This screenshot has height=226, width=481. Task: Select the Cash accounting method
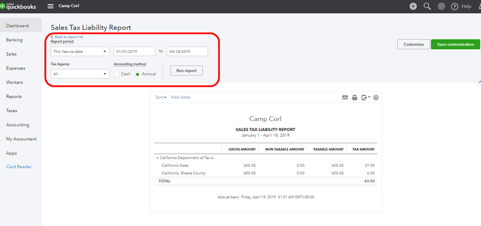[x=117, y=74]
